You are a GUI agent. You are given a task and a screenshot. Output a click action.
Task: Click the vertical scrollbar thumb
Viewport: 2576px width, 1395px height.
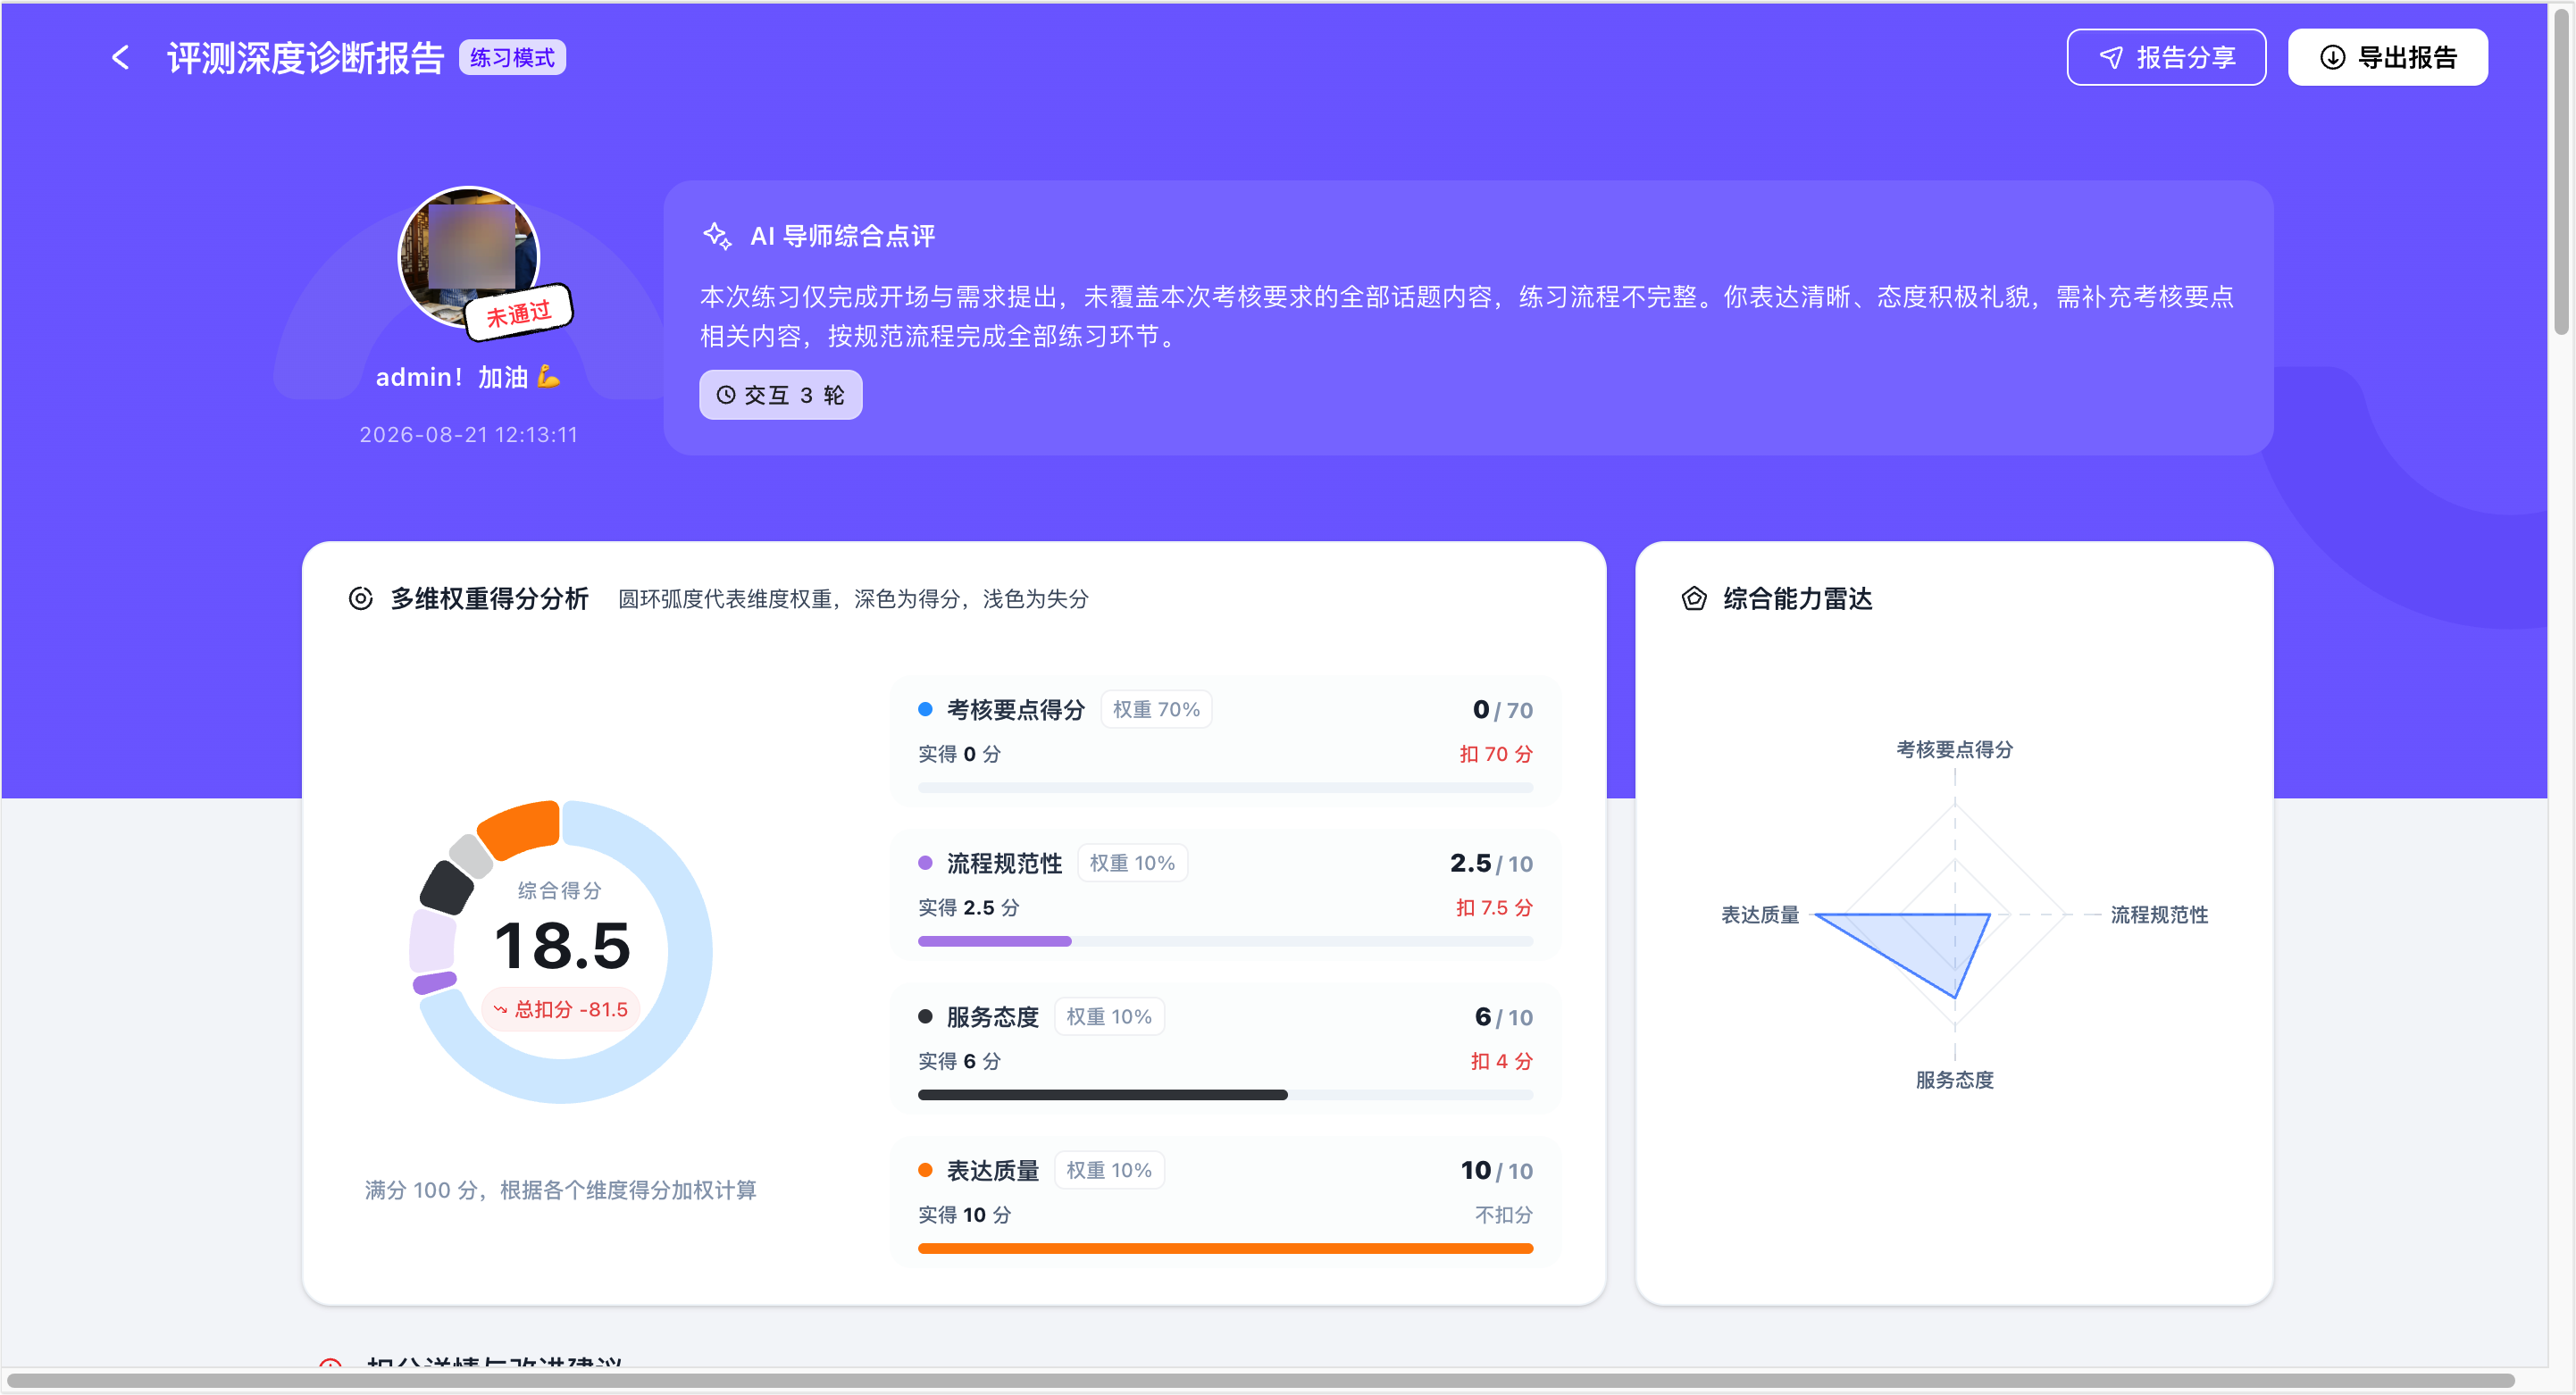coord(2561,170)
